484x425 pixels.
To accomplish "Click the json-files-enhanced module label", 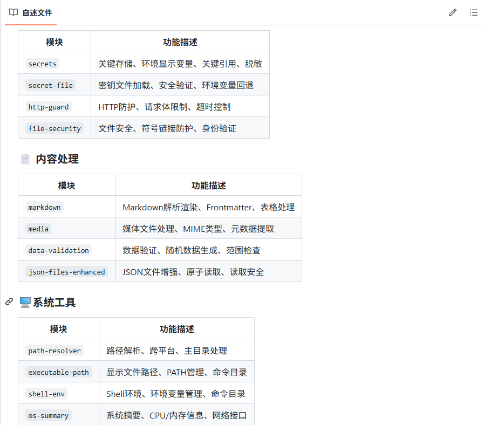I will click(x=66, y=272).
